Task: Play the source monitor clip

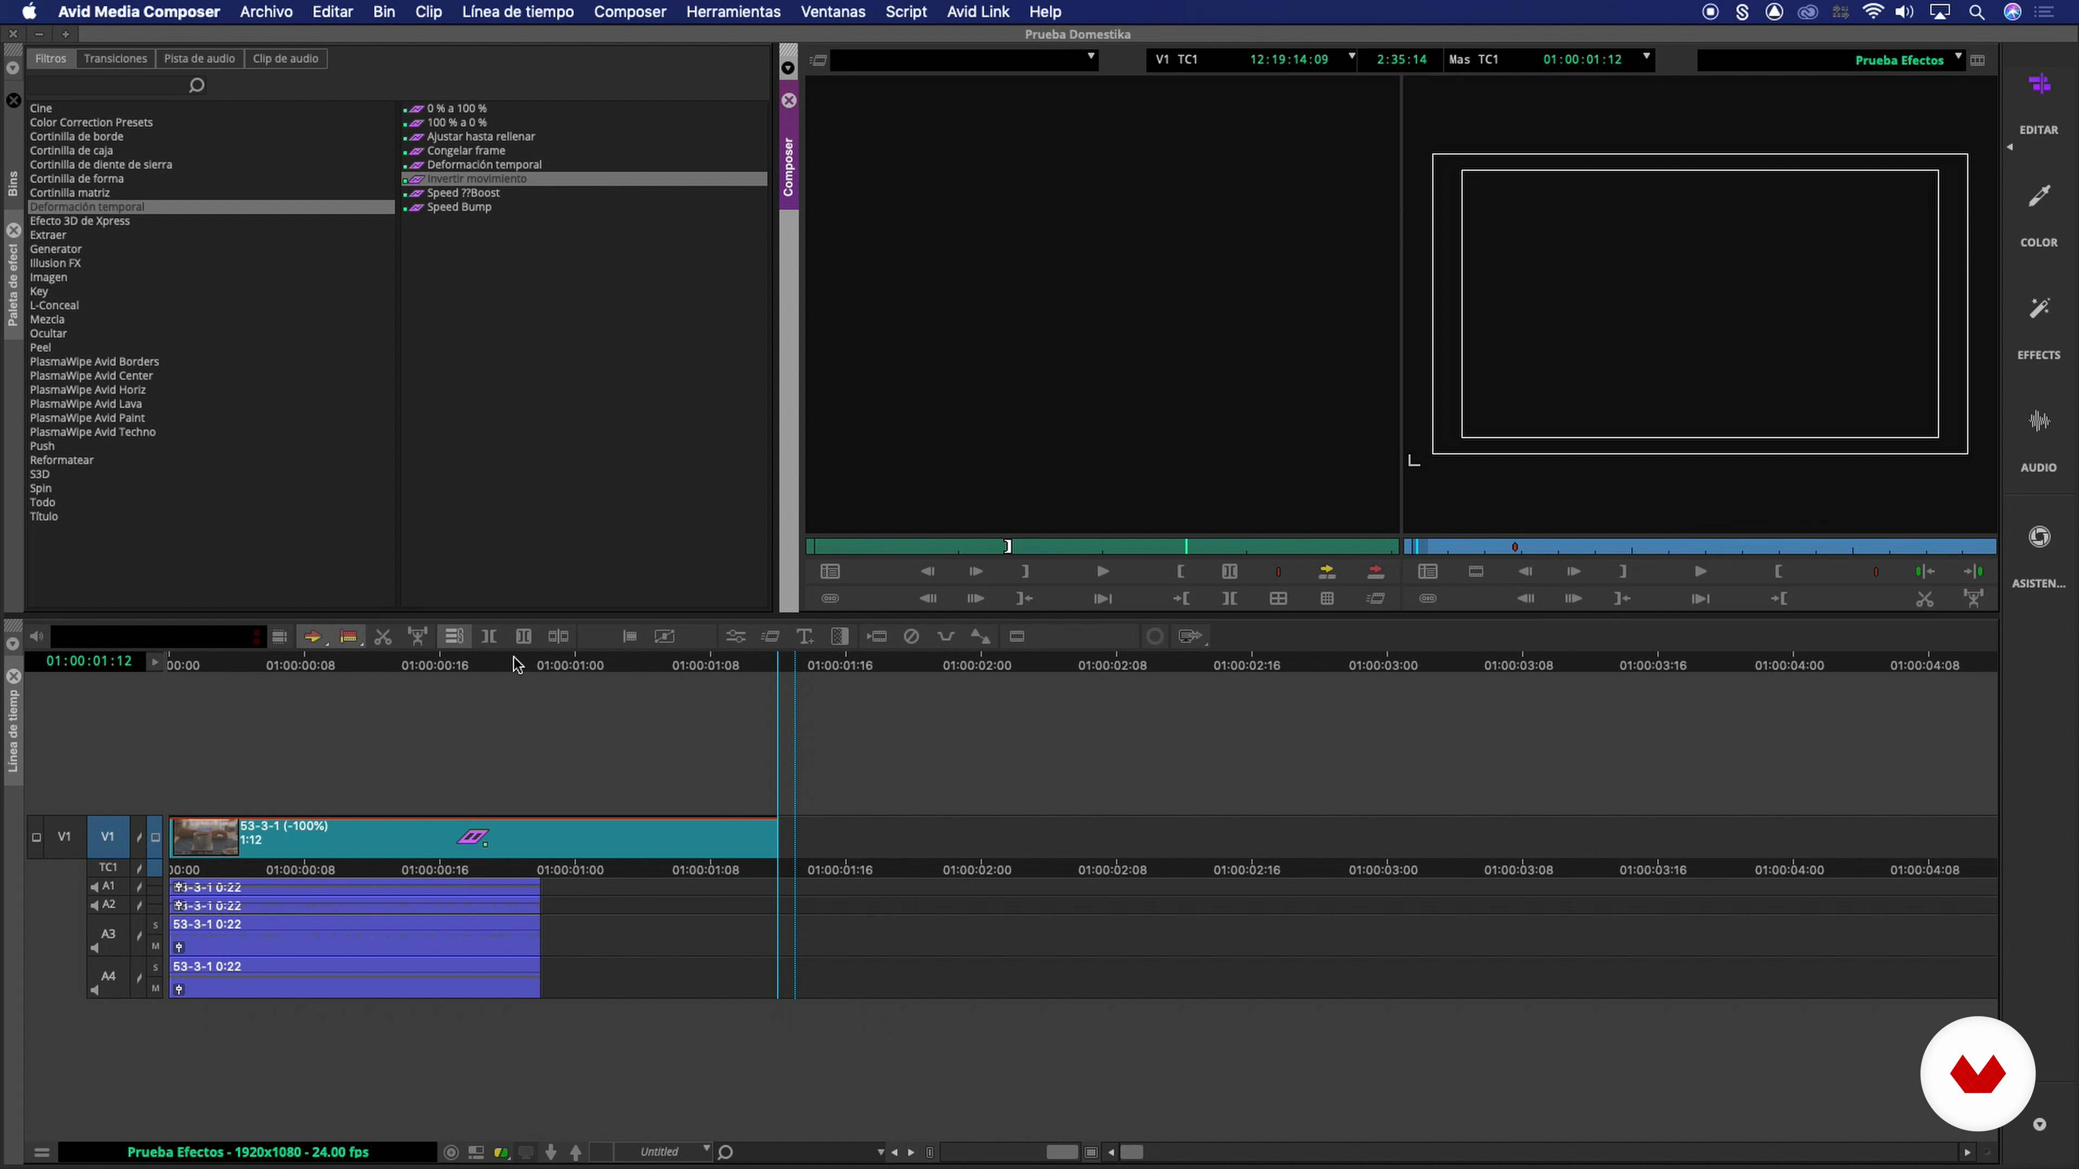Action: click(1102, 572)
